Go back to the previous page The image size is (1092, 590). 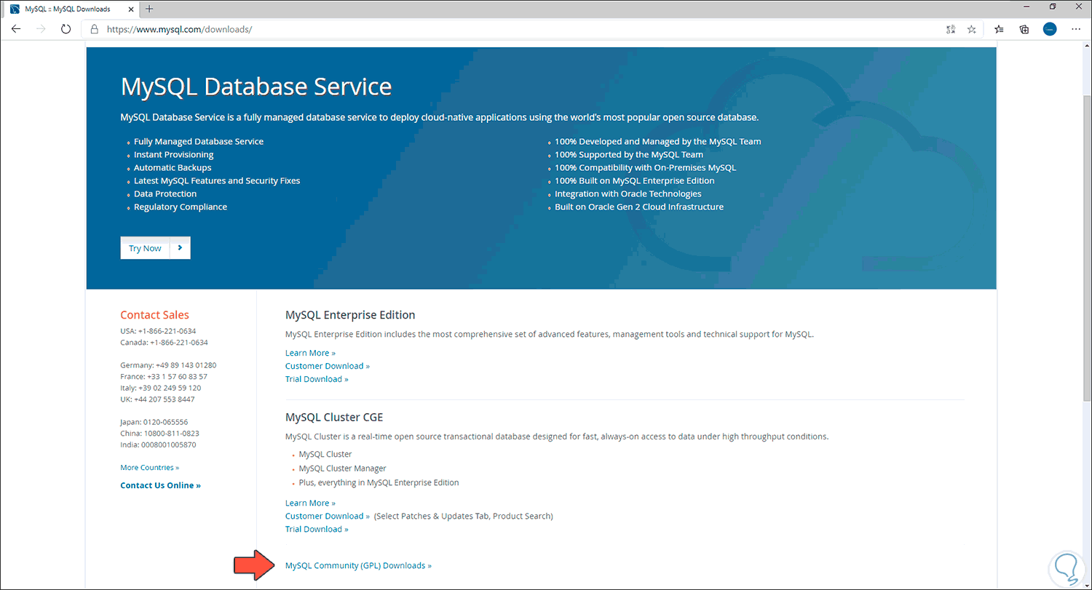tap(16, 29)
